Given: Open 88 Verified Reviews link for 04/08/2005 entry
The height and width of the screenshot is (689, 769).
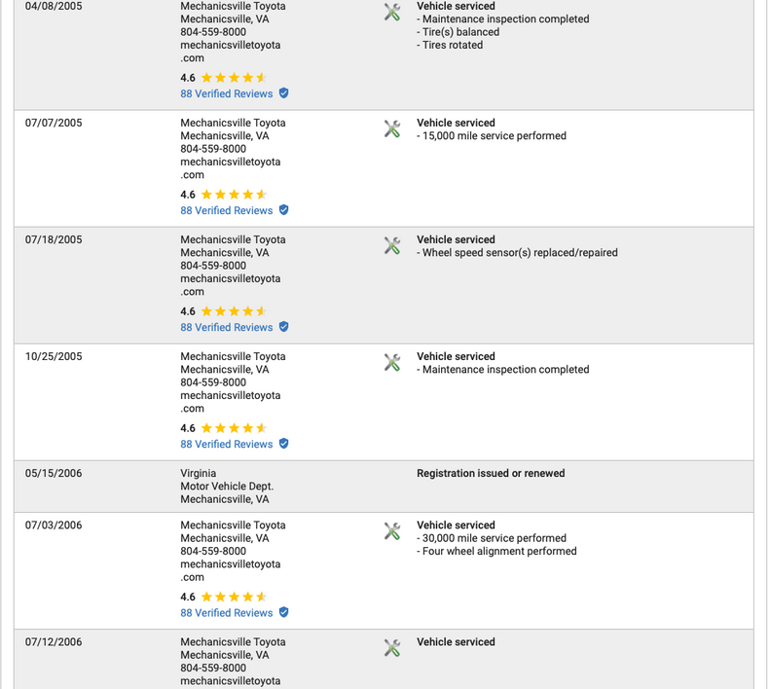Looking at the screenshot, I should (226, 93).
